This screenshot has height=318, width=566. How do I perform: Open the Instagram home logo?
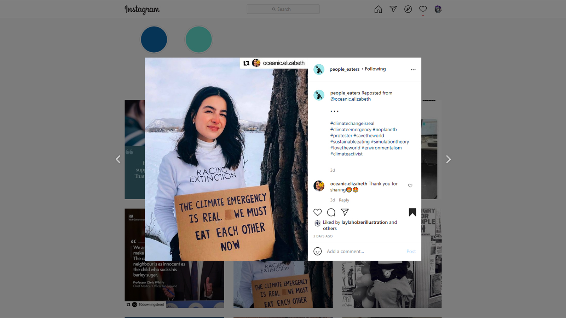coord(142,10)
